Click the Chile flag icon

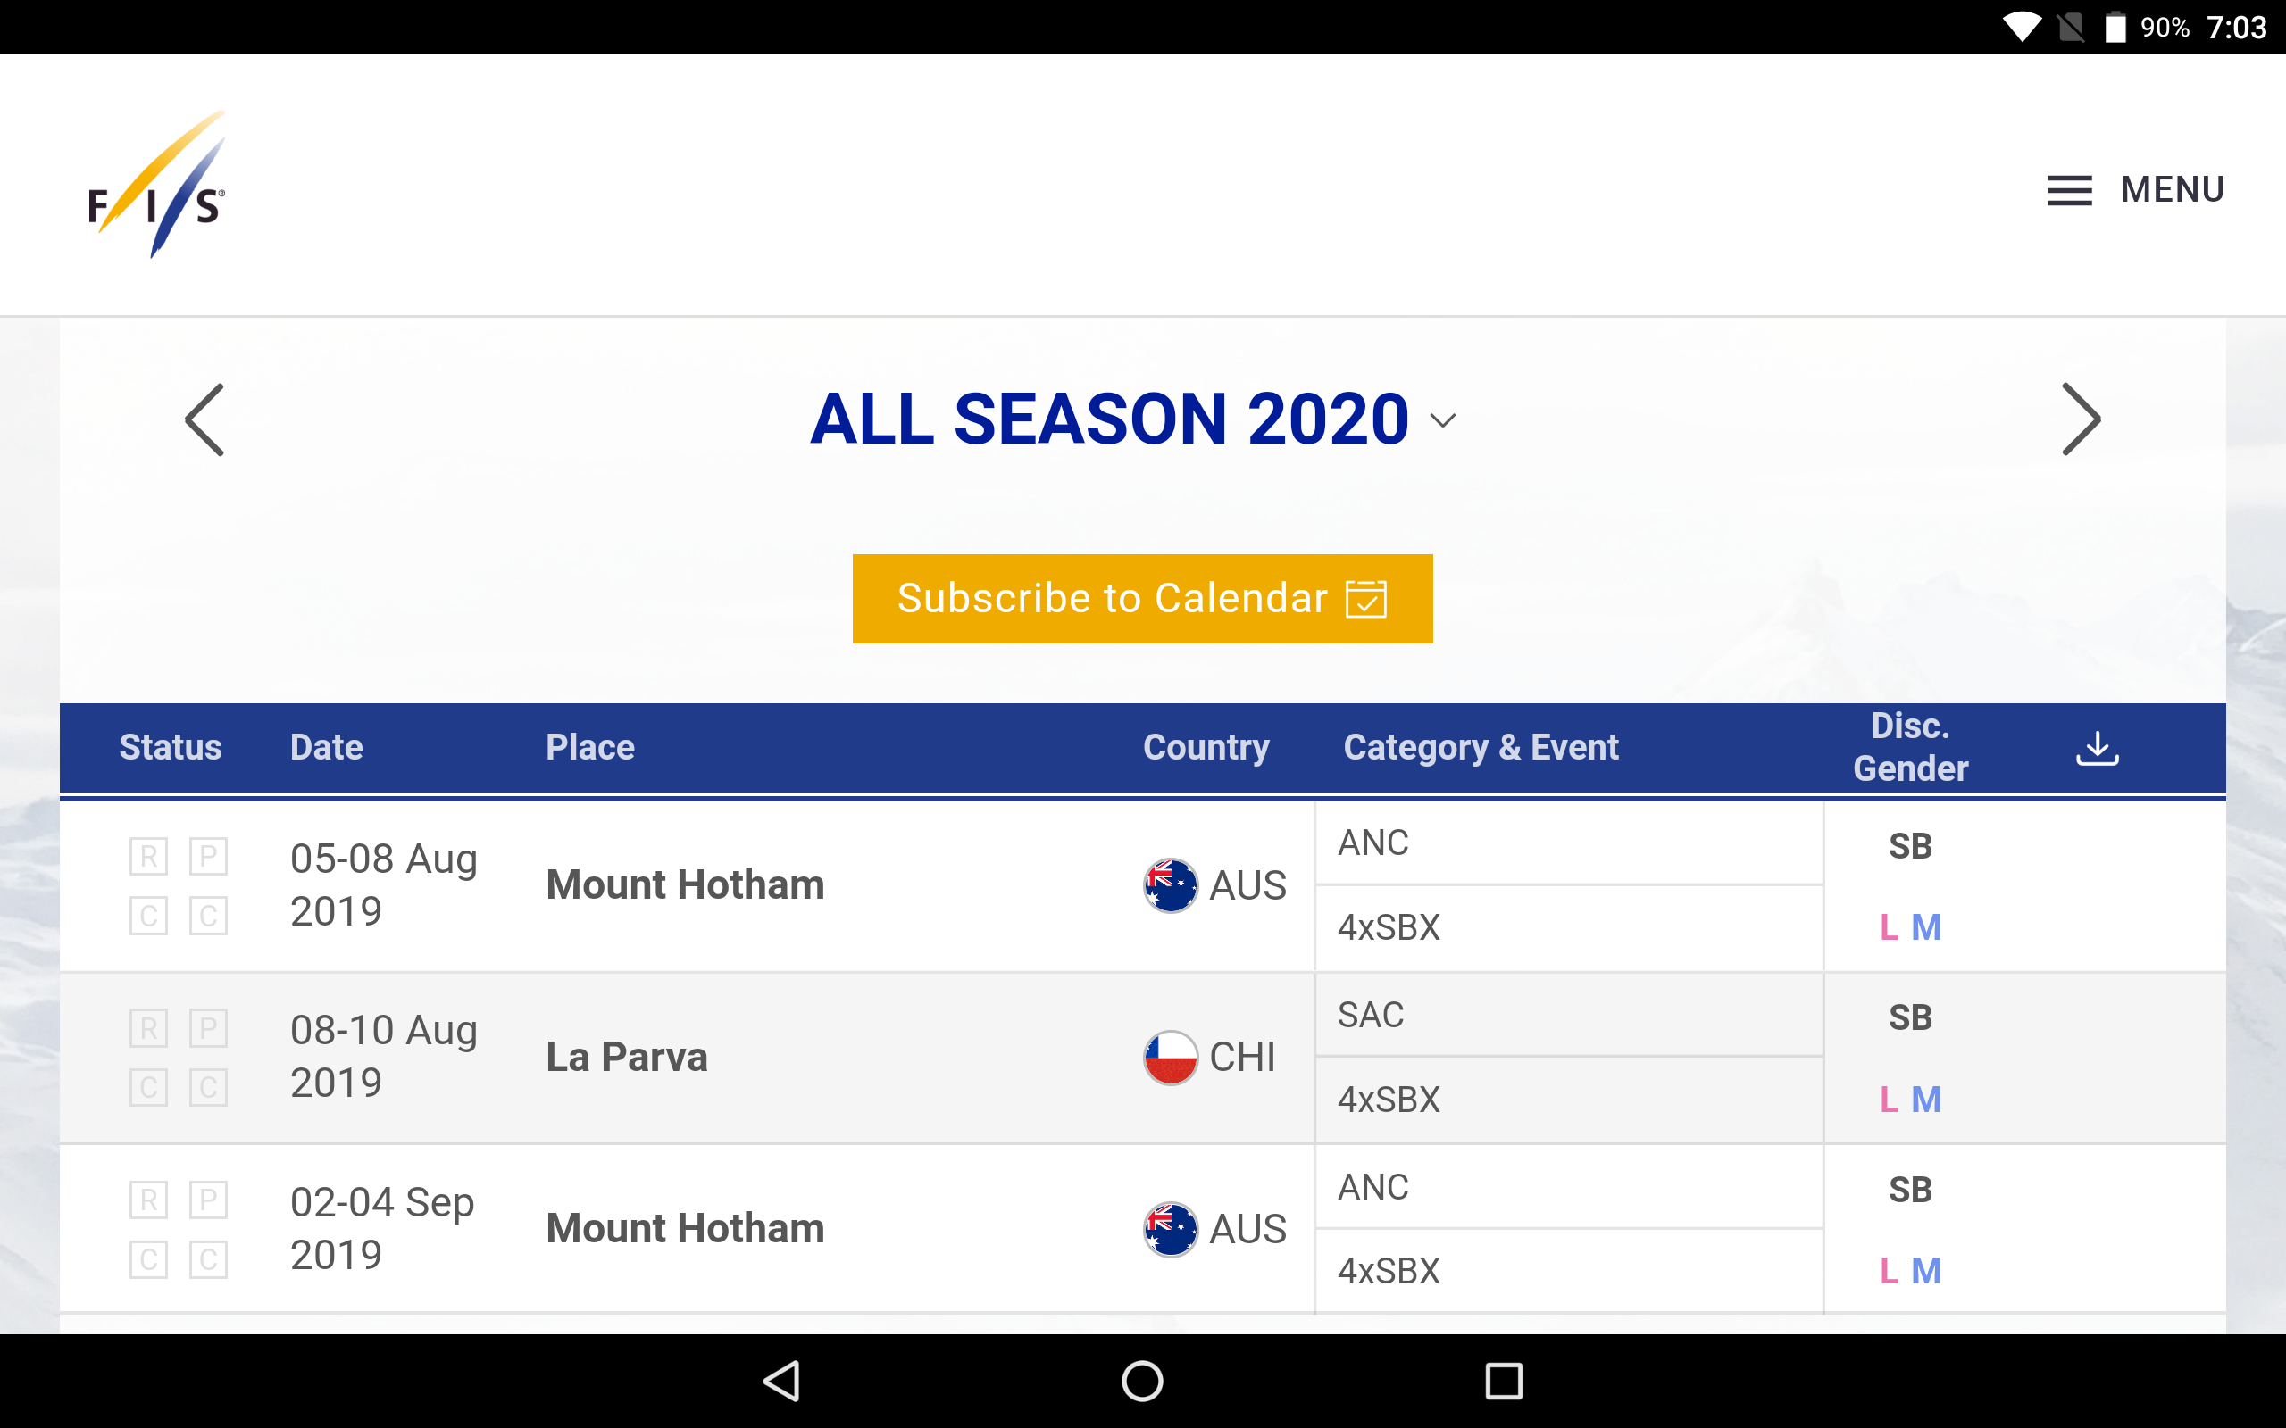coord(1171,1057)
